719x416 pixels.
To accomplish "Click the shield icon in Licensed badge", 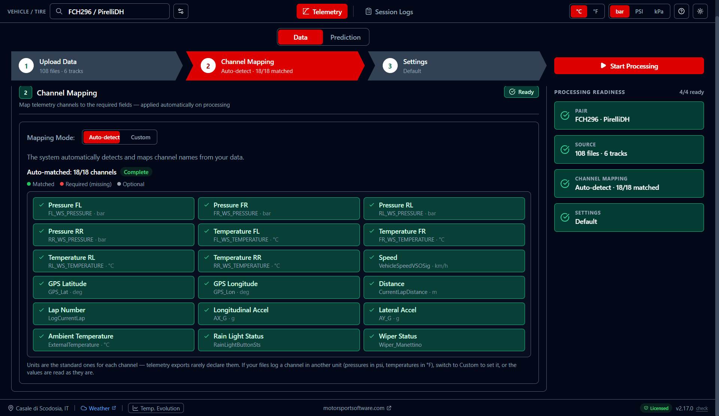I will (x=646, y=408).
